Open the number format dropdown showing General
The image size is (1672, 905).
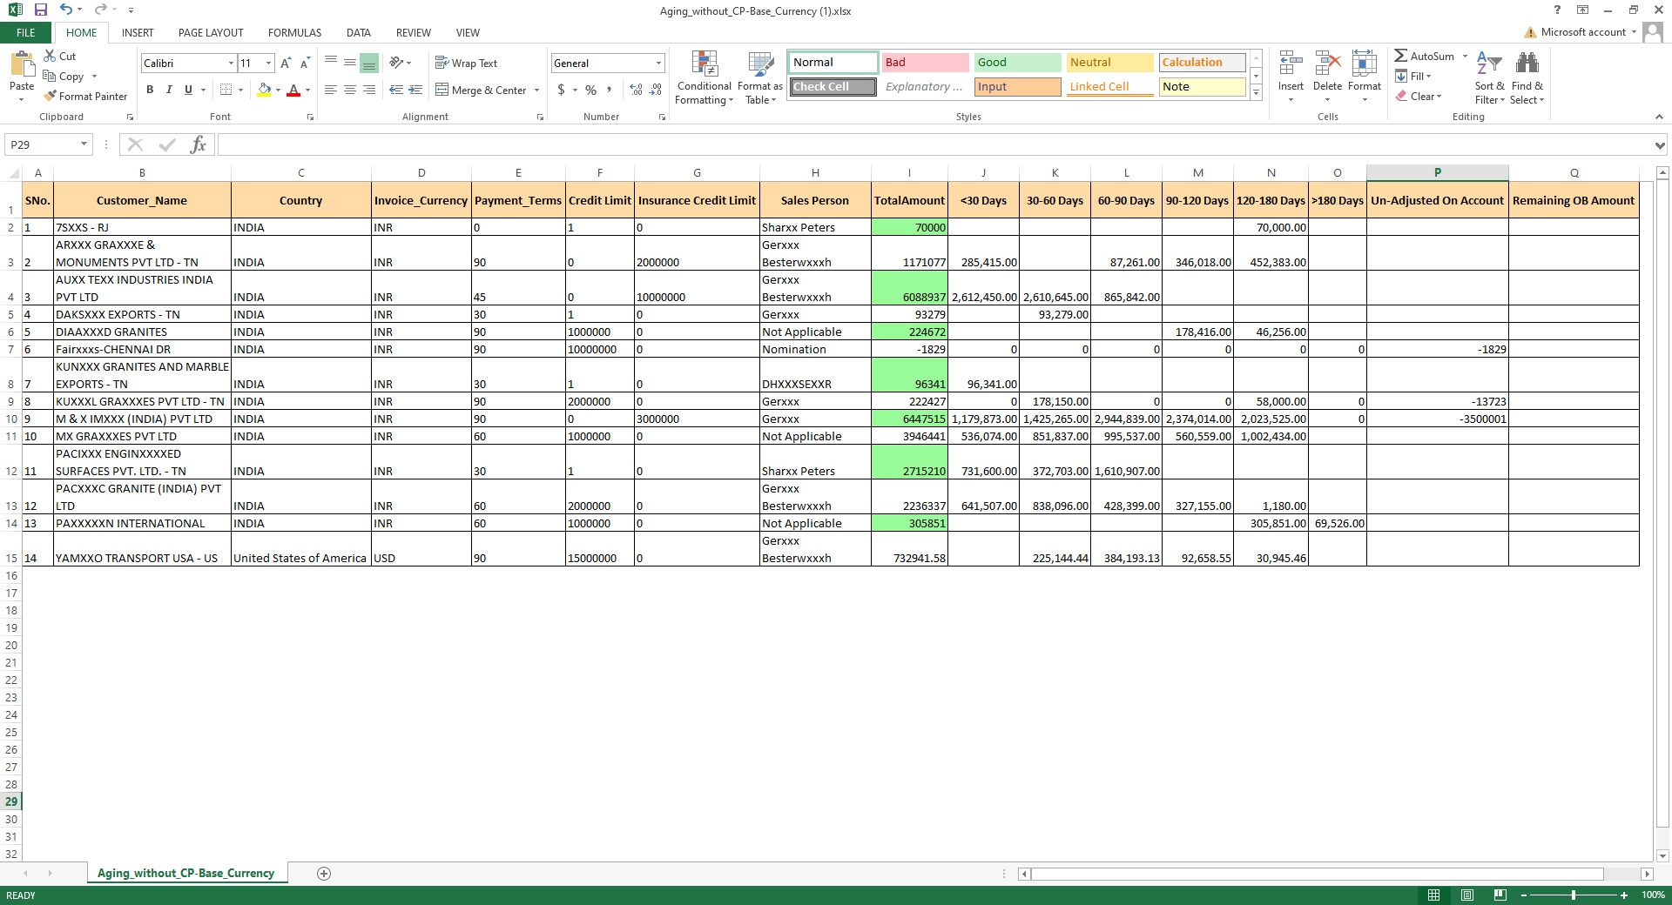(658, 64)
